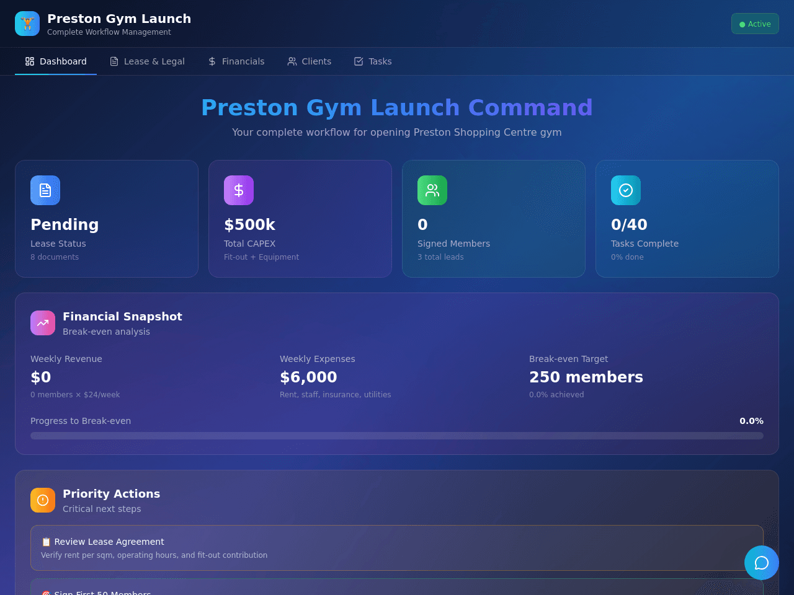This screenshot has width=794, height=595.
Task: Click the $6,000 weekly expenses value
Action: click(x=308, y=377)
